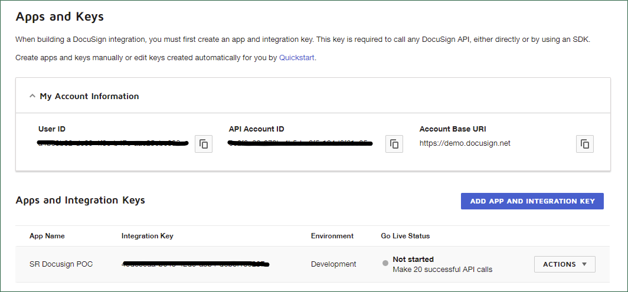Copy the User ID value
The height and width of the screenshot is (292, 628).
coord(204,144)
